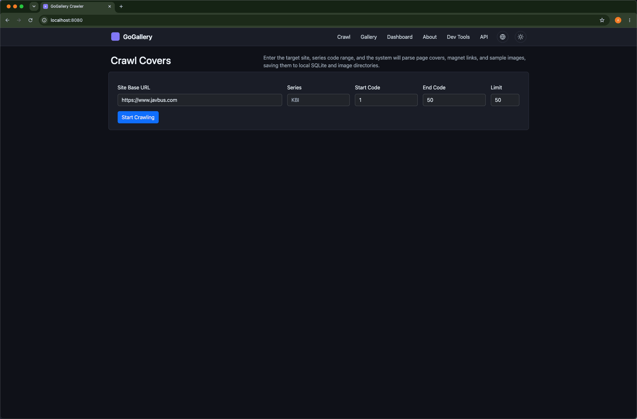View site information icon in address bar
637x419 pixels.
coord(44,20)
